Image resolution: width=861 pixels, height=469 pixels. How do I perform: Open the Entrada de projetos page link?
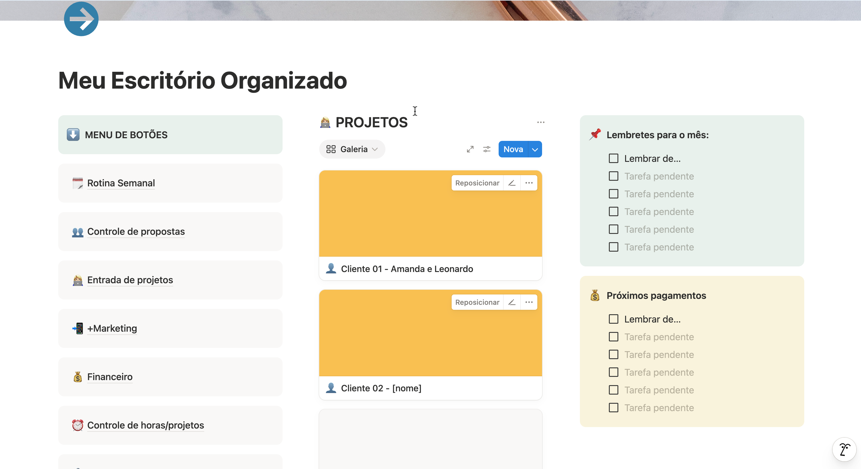130,280
